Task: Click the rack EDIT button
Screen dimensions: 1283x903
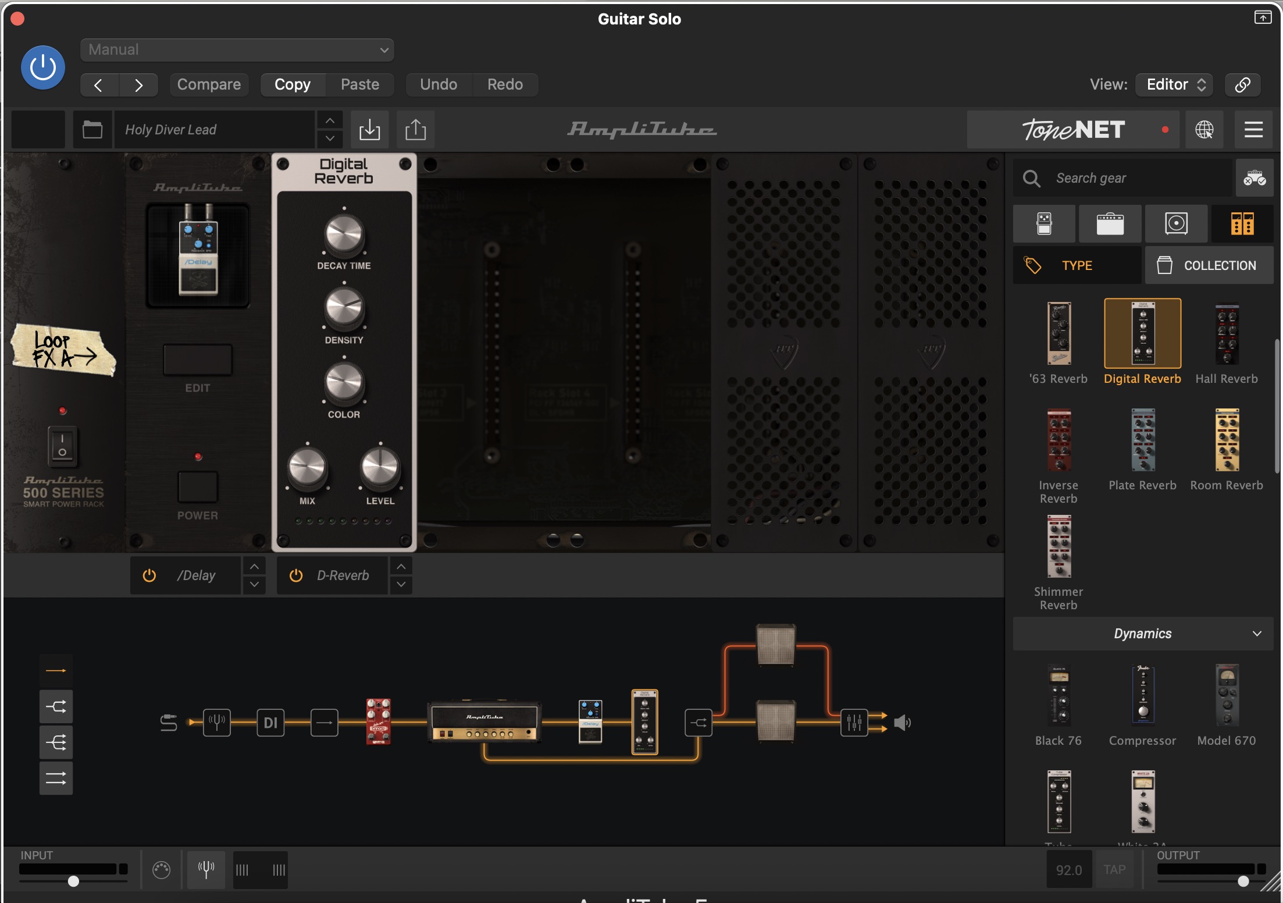Action: click(198, 360)
